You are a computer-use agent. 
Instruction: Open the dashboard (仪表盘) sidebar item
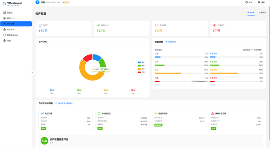pos(16,12)
